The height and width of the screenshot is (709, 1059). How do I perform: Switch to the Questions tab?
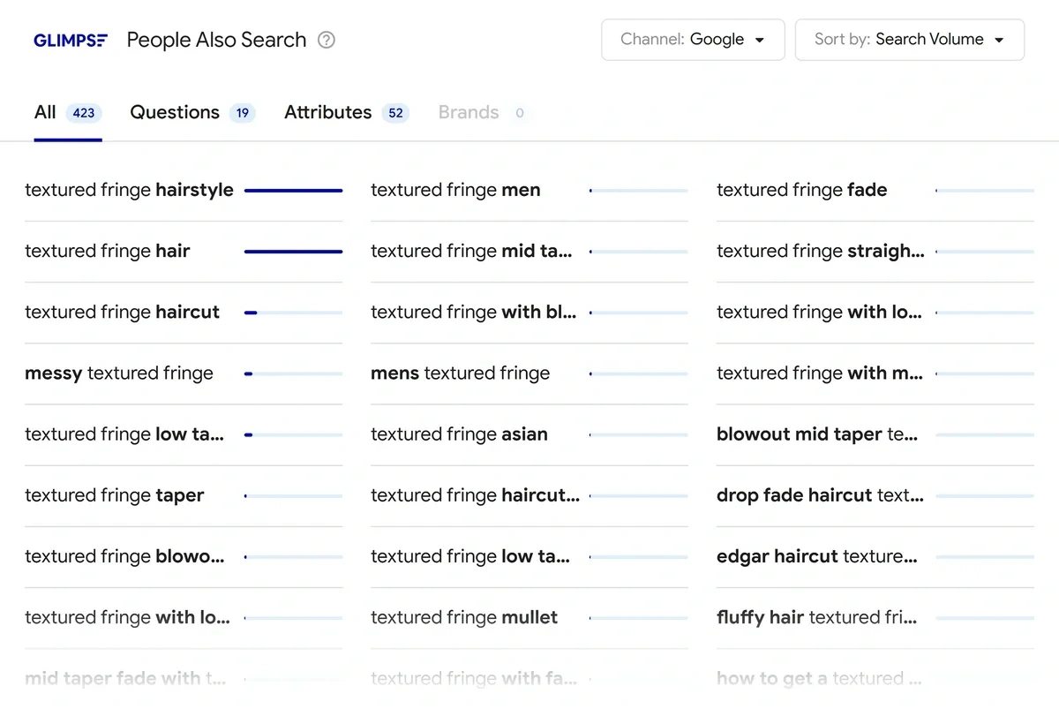[192, 113]
